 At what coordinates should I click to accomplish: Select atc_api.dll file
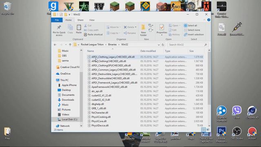click(x=97, y=91)
